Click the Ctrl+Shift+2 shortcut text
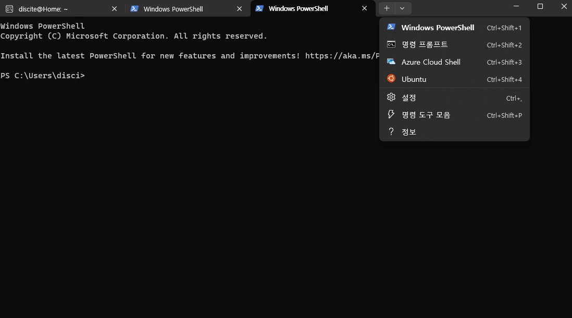572x318 pixels. 504,45
